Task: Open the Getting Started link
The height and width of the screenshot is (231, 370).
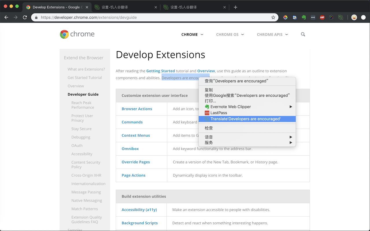Action: tap(160, 71)
